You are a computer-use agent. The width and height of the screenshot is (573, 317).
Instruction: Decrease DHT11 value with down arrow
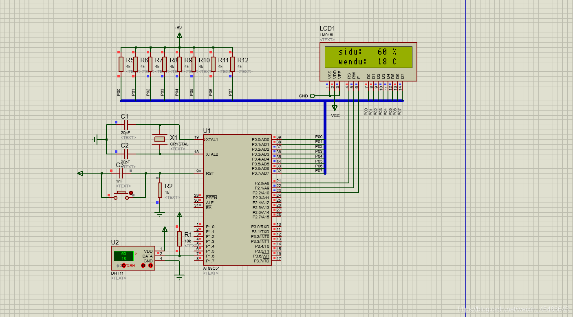[x=150, y=266]
